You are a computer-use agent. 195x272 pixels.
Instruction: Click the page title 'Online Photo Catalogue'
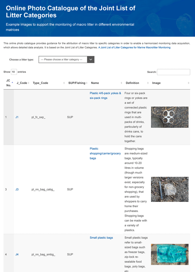pos(71,12)
